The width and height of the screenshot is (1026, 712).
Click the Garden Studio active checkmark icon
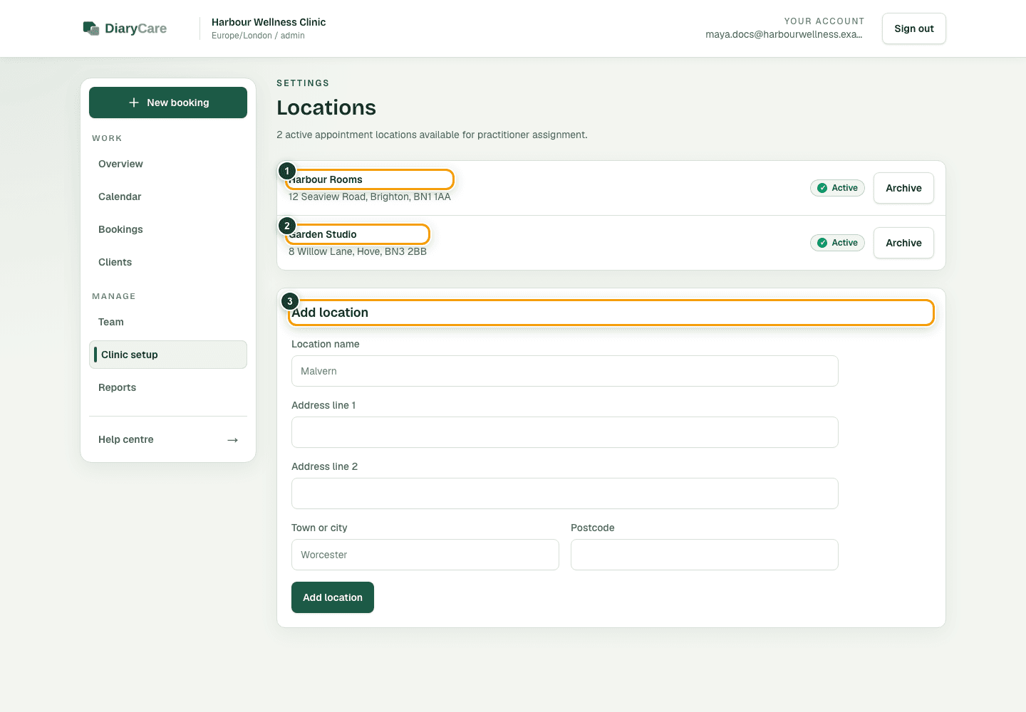[822, 243]
